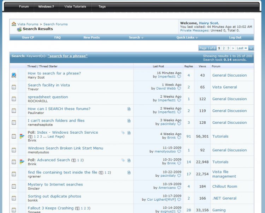The height and width of the screenshot is (213, 265).
Task: Open the Quick Links dropdown menu
Action: coord(187,37)
